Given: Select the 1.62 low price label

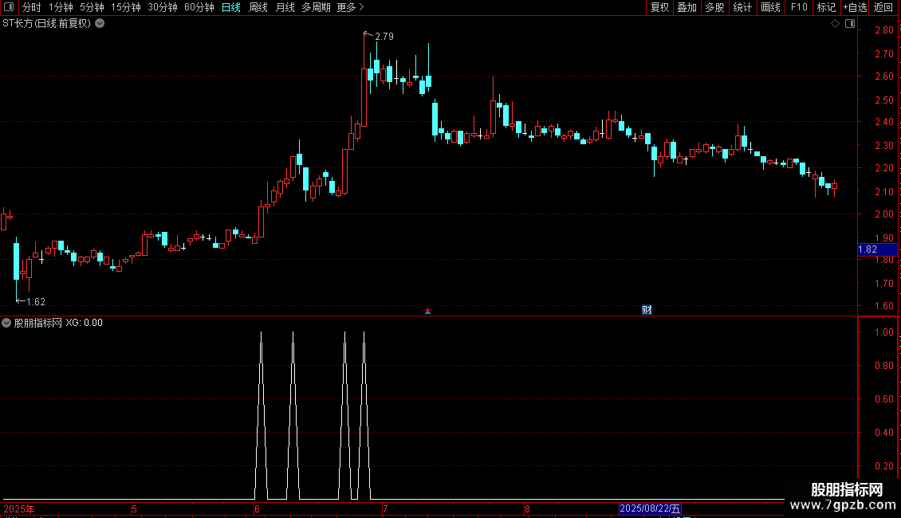Looking at the screenshot, I should (36, 301).
